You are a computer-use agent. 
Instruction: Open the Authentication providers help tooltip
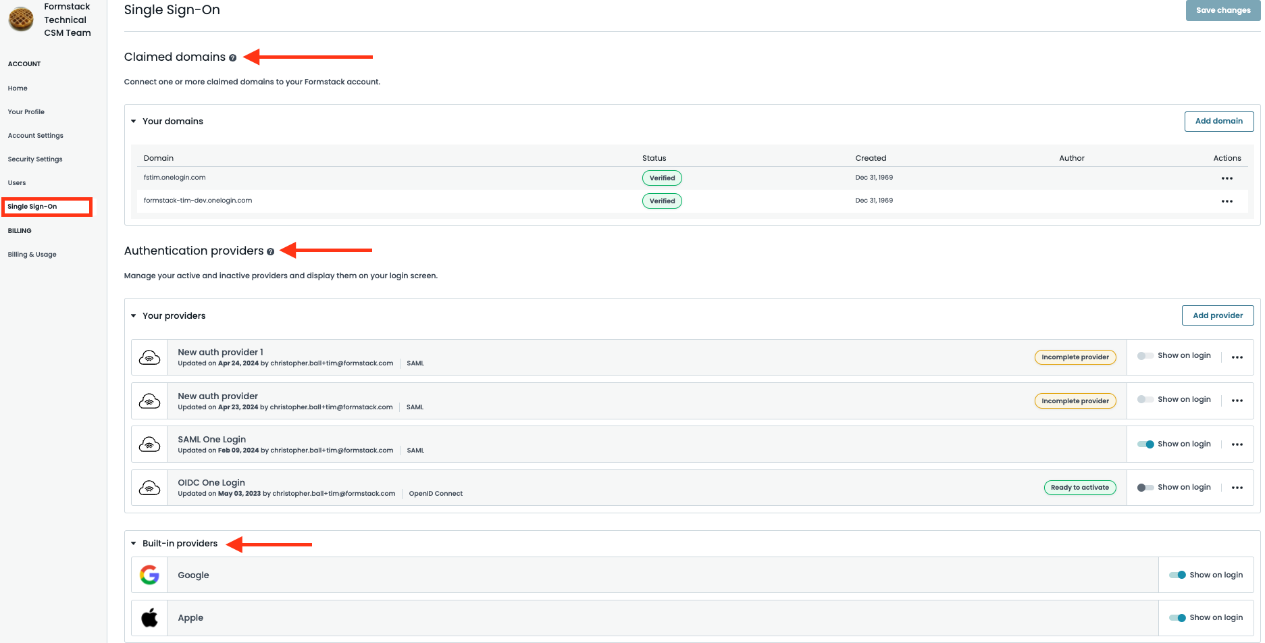[x=271, y=251]
